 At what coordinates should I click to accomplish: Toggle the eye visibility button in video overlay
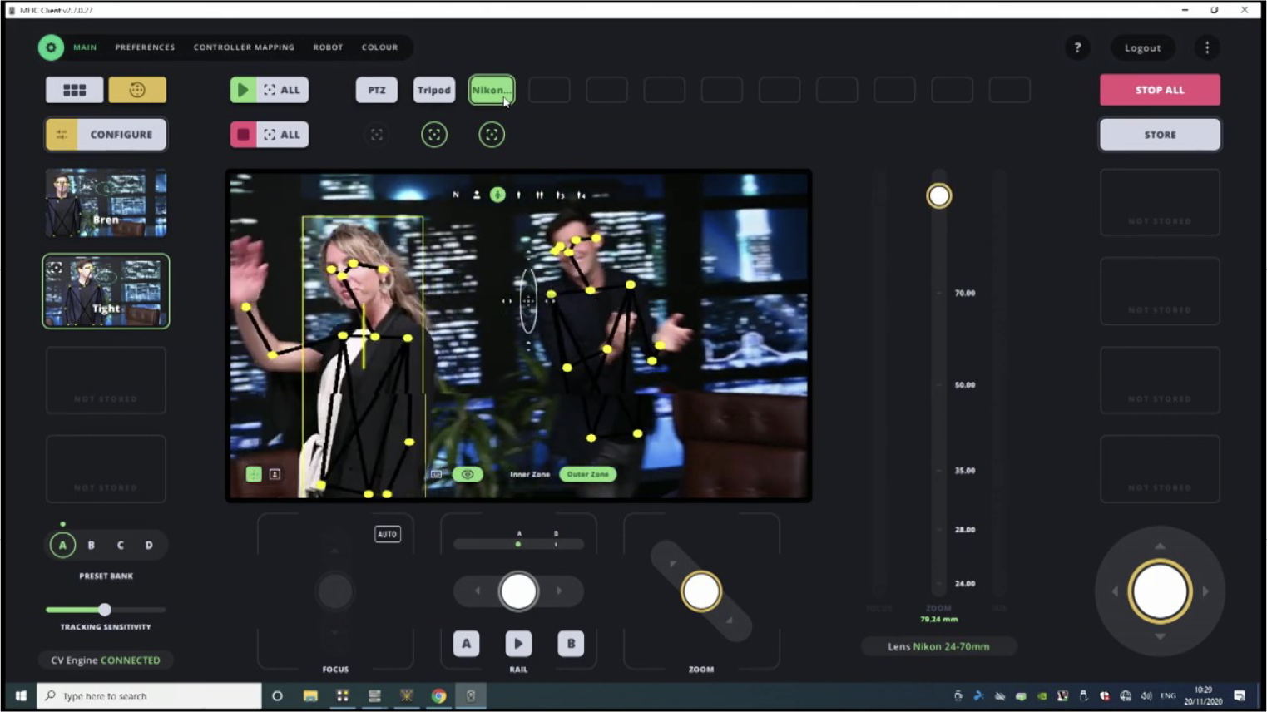[x=468, y=474]
